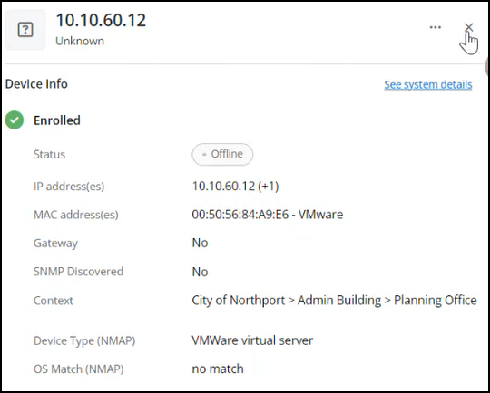Click the green Enrolled checkmark icon

pos(15,120)
